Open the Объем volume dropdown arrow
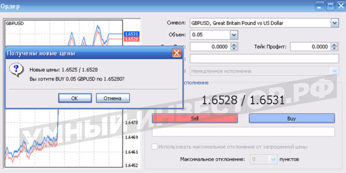 pos(234,35)
